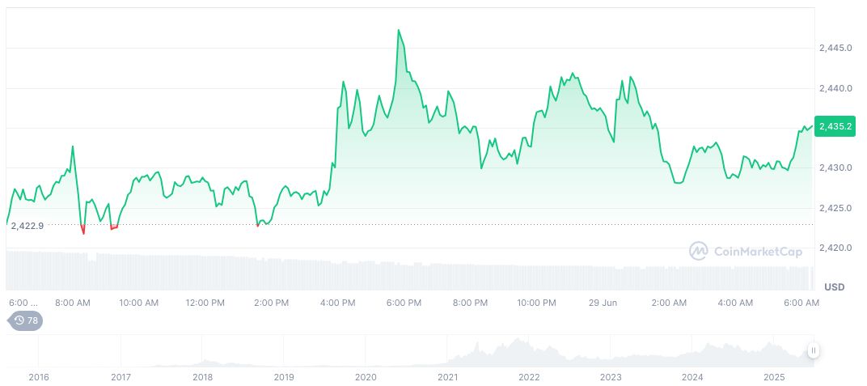
Task: Click the 2,440.0 price axis label
Action: point(835,88)
